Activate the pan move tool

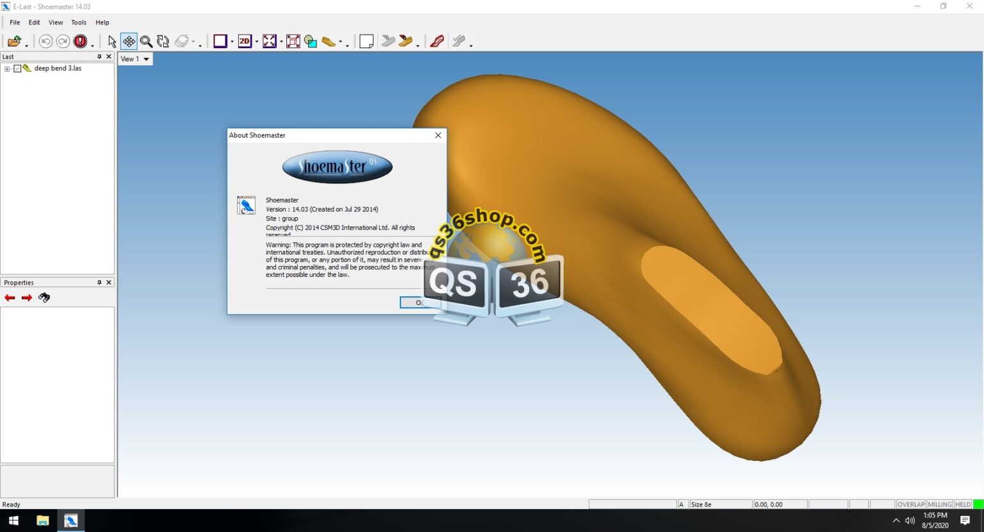(x=129, y=42)
